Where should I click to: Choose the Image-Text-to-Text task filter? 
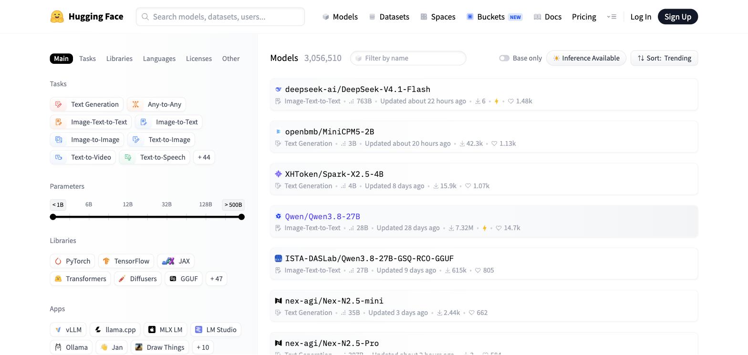pos(91,122)
